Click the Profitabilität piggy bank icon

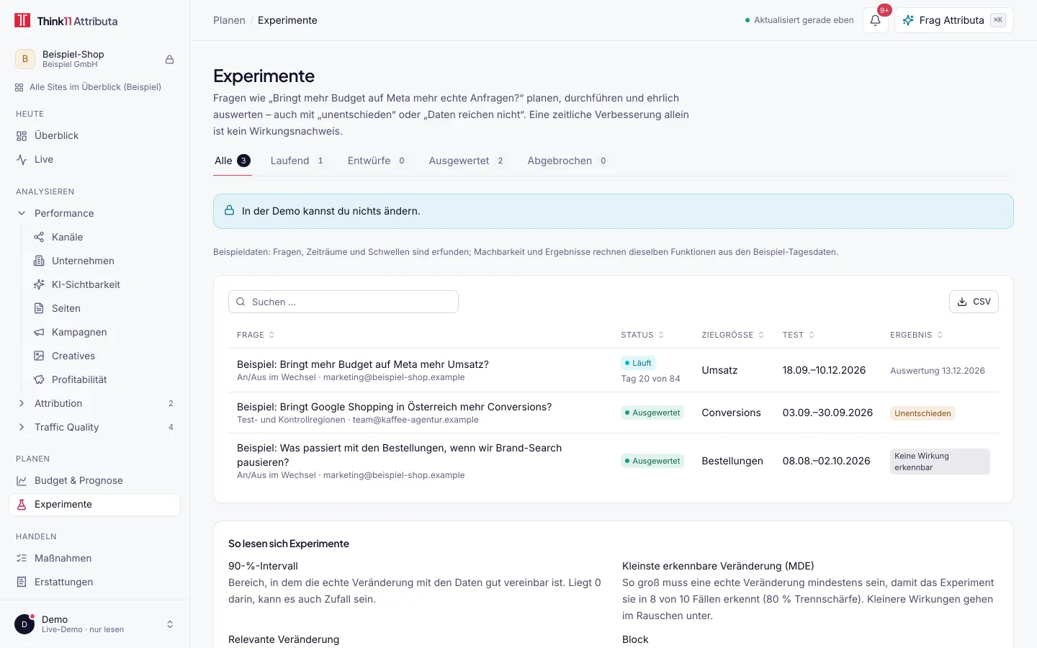[x=39, y=379]
